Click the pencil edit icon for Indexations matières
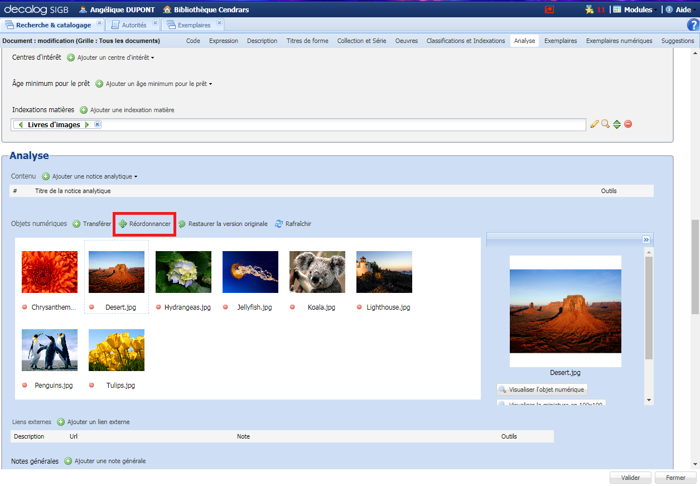The width and height of the screenshot is (700, 486). tap(595, 124)
